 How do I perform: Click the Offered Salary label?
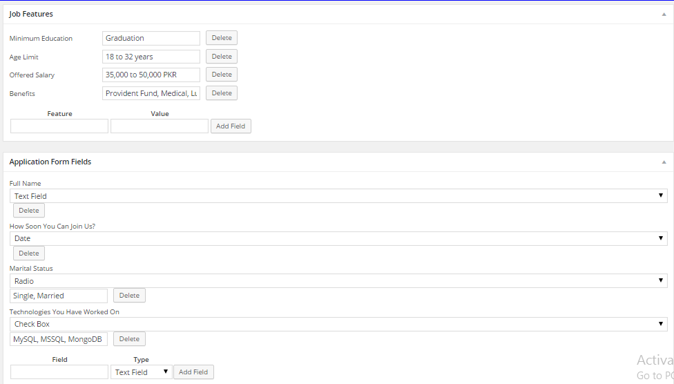(x=32, y=75)
